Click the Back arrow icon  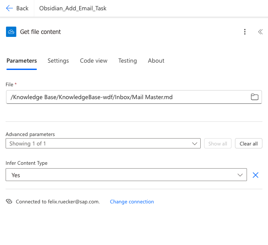coord(9,8)
